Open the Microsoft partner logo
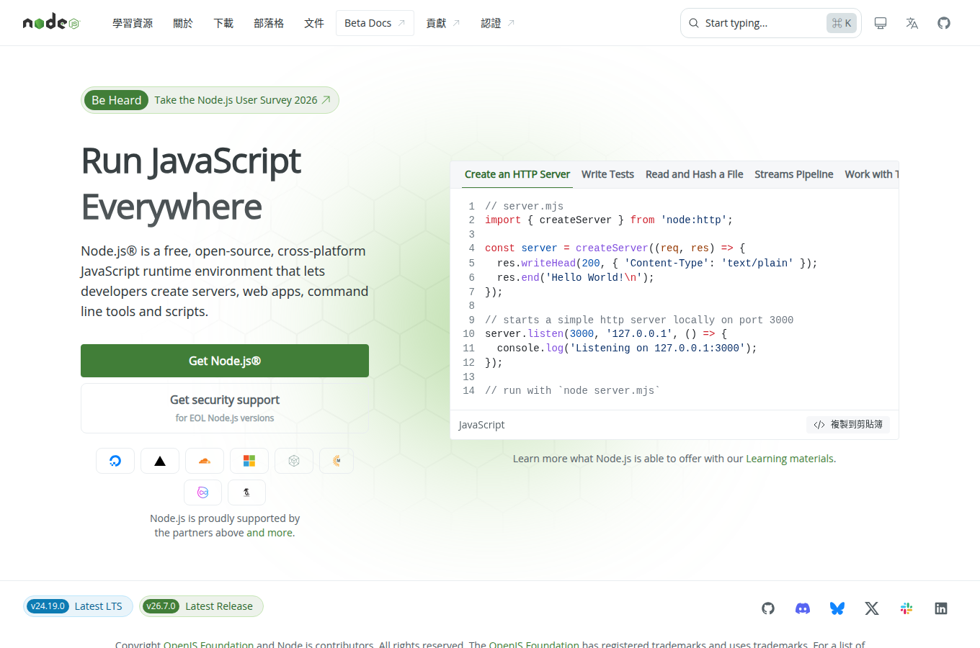Image resolution: width=980 pixels, height=648 pixels. tap(249, 461)
